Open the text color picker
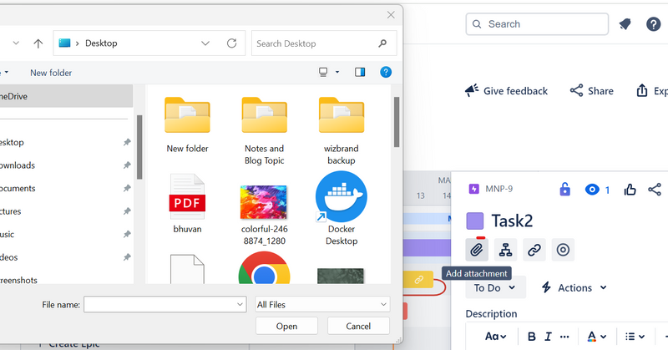The width and height of the screenshot is (668, 350). (596, 336)
